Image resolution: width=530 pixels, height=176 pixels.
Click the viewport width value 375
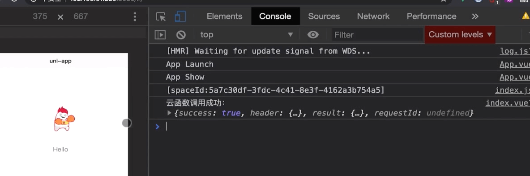click(40, 16)
